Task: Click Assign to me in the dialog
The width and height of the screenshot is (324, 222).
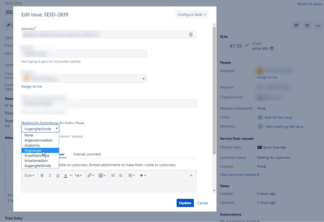Action: click(x=31, y=87)
